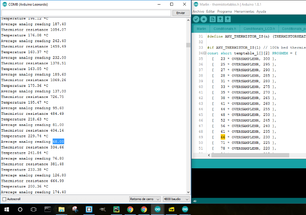Click line 35 value 300 in table
Viewport: 306px width, 215px height.
coord(266,59)
